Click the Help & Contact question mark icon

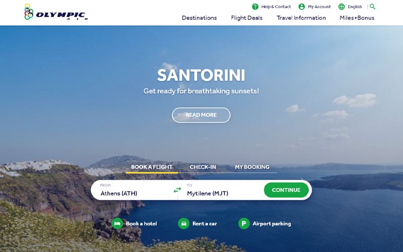click(255, 7)
